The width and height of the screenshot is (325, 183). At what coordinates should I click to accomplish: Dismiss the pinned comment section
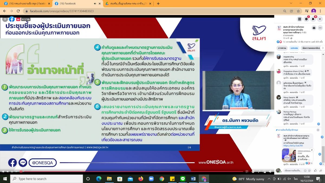[x=318, y=130]
